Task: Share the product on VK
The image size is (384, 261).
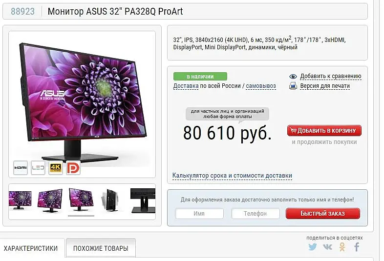Action: [x=327, y=247]
